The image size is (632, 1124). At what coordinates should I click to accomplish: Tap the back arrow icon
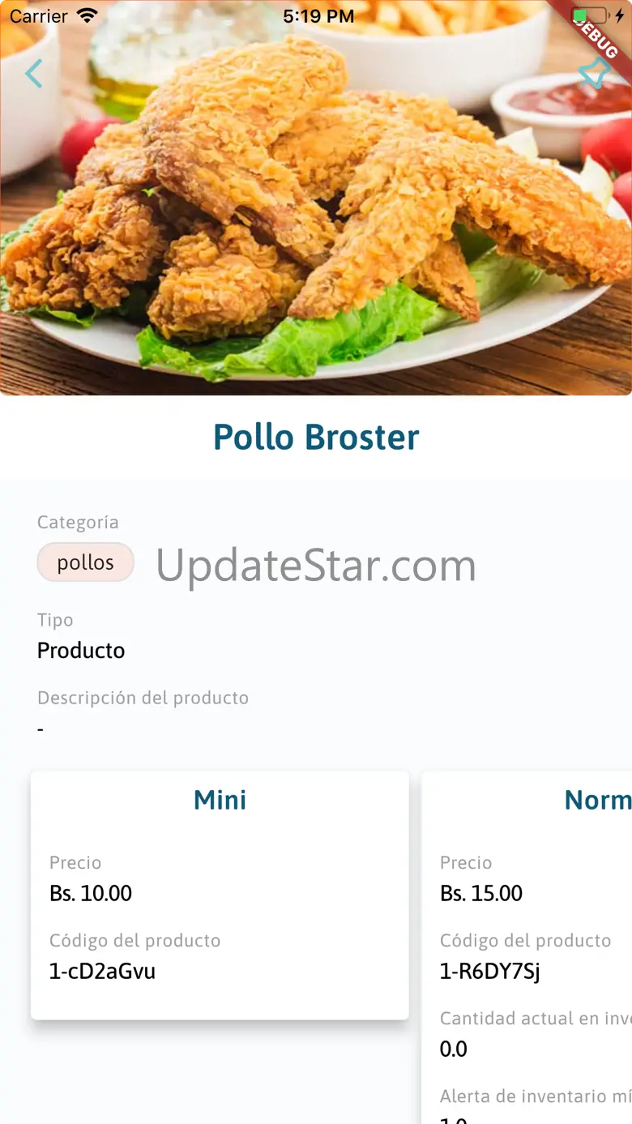point(33,74)
